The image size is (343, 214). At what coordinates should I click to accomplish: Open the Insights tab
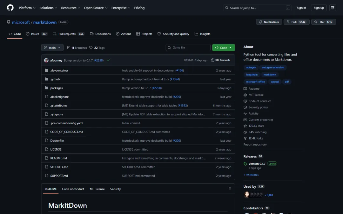point(202,34)
